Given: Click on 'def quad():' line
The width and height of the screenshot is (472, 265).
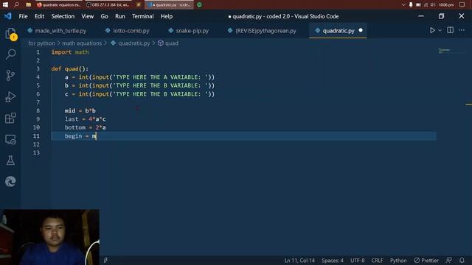Looking at the screenshot, I should 70,68.
